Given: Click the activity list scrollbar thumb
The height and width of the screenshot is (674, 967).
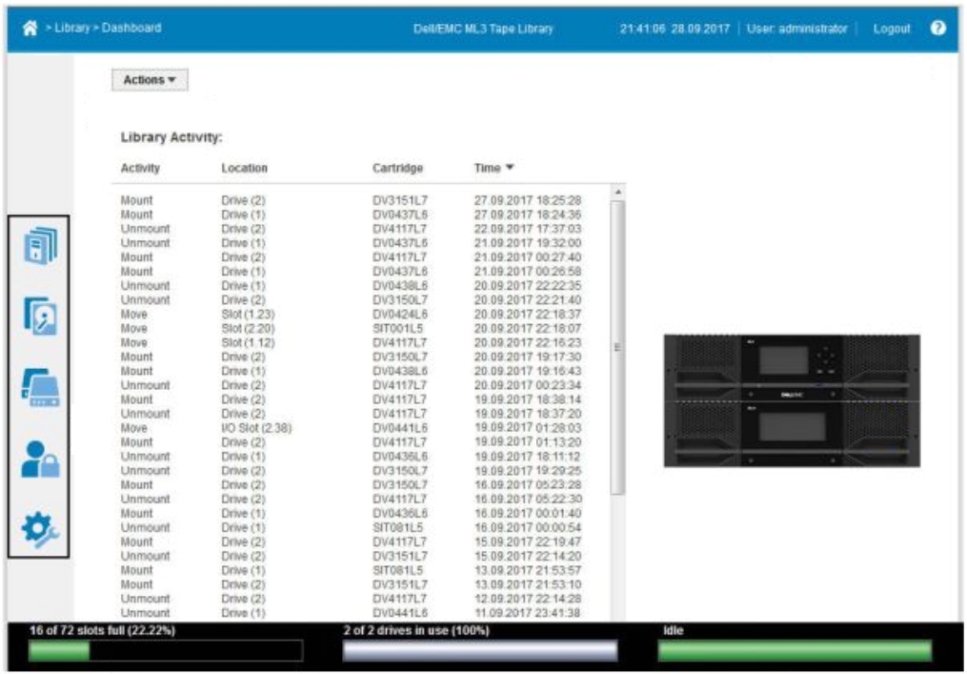Looking at the screenshot, I should 617,348.
